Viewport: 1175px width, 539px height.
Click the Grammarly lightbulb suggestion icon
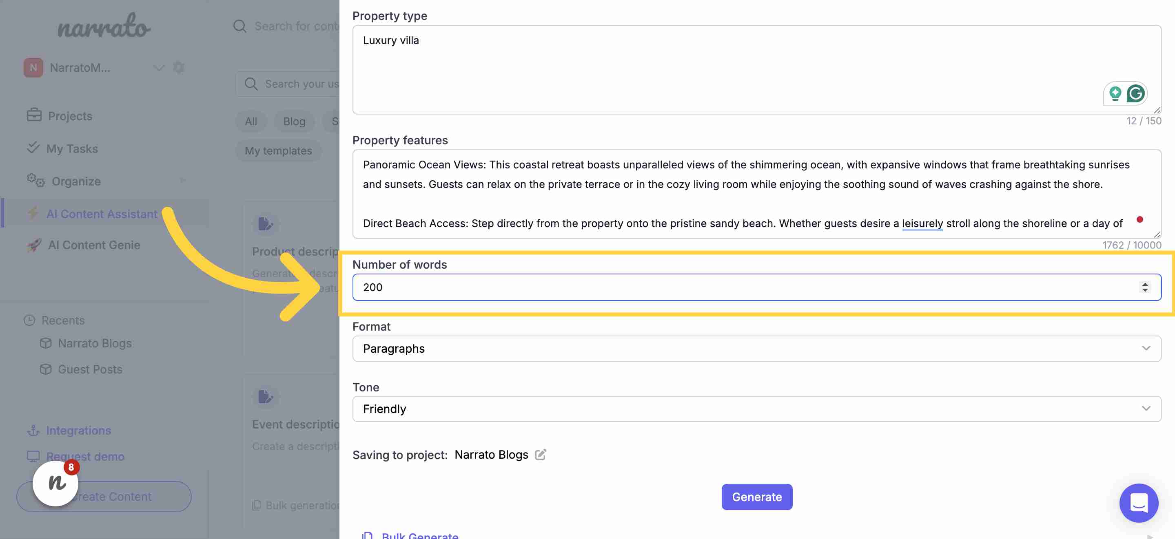(1115, 93)
